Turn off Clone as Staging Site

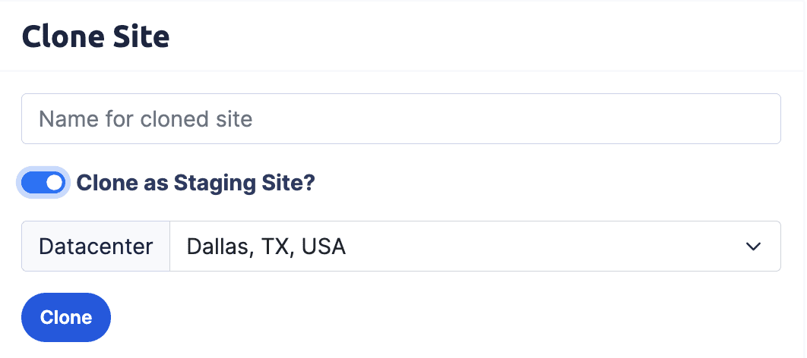click(44, 183)
